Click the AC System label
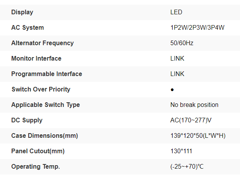The height and width of the screenshot is (176, 240). [x=27, y=28]
